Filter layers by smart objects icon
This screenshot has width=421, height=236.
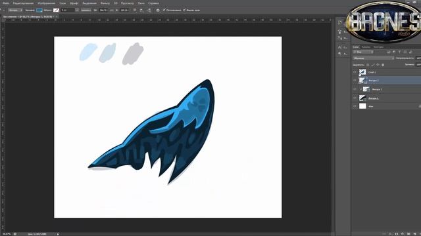coord(410,52)
